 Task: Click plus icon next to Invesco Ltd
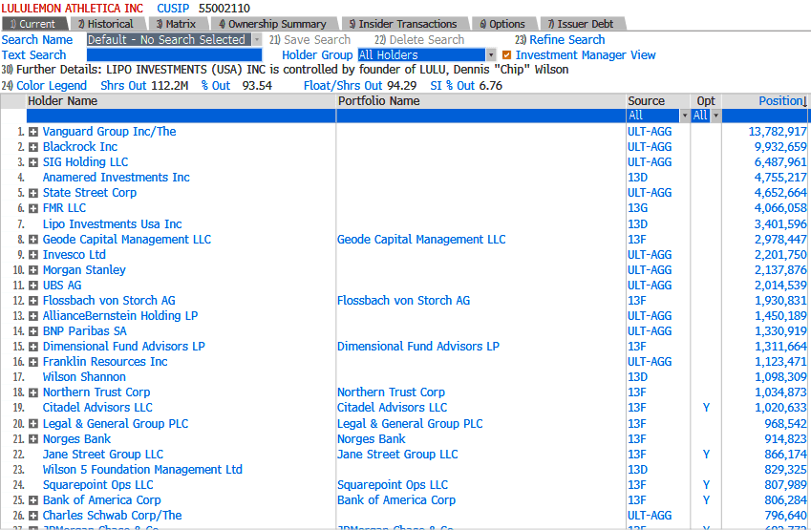click(33, 255)
